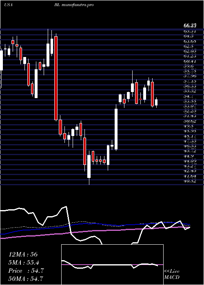
Task: Click the 41.64 price axis label
Action: click(190, 176)
